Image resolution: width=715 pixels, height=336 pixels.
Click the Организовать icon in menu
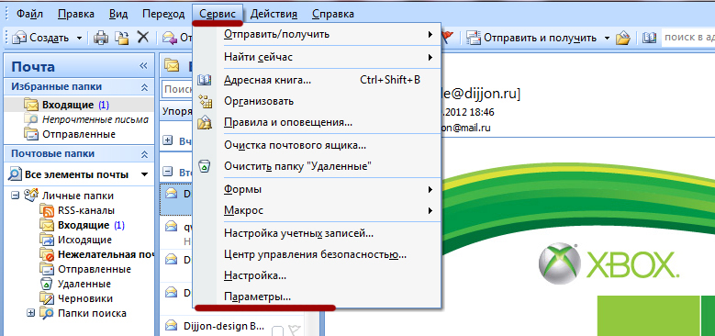(x=205, y=101)
